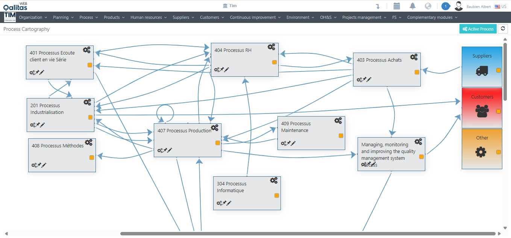
Task: Open the Complementary modules dropdown
Action: (429, 17)
